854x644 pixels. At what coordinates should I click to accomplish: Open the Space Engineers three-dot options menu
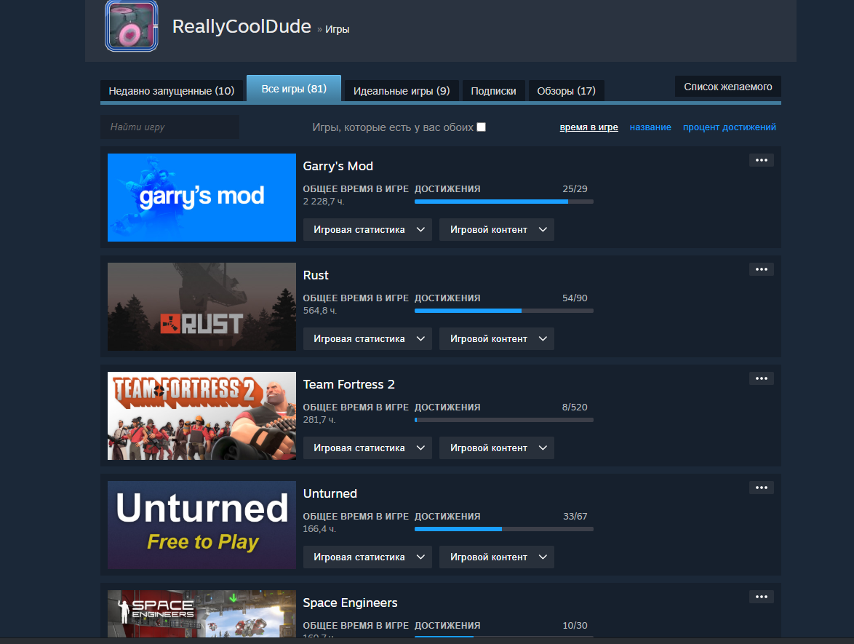[761, 597]
